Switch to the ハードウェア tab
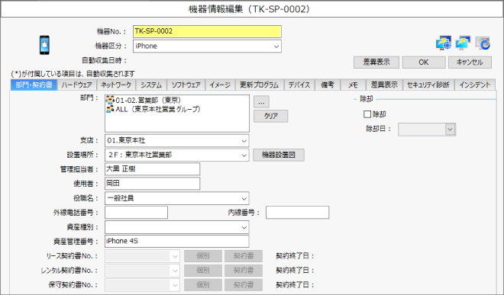Image resolution: width=504 pixels, height=295 pixels. click(77, 85)
